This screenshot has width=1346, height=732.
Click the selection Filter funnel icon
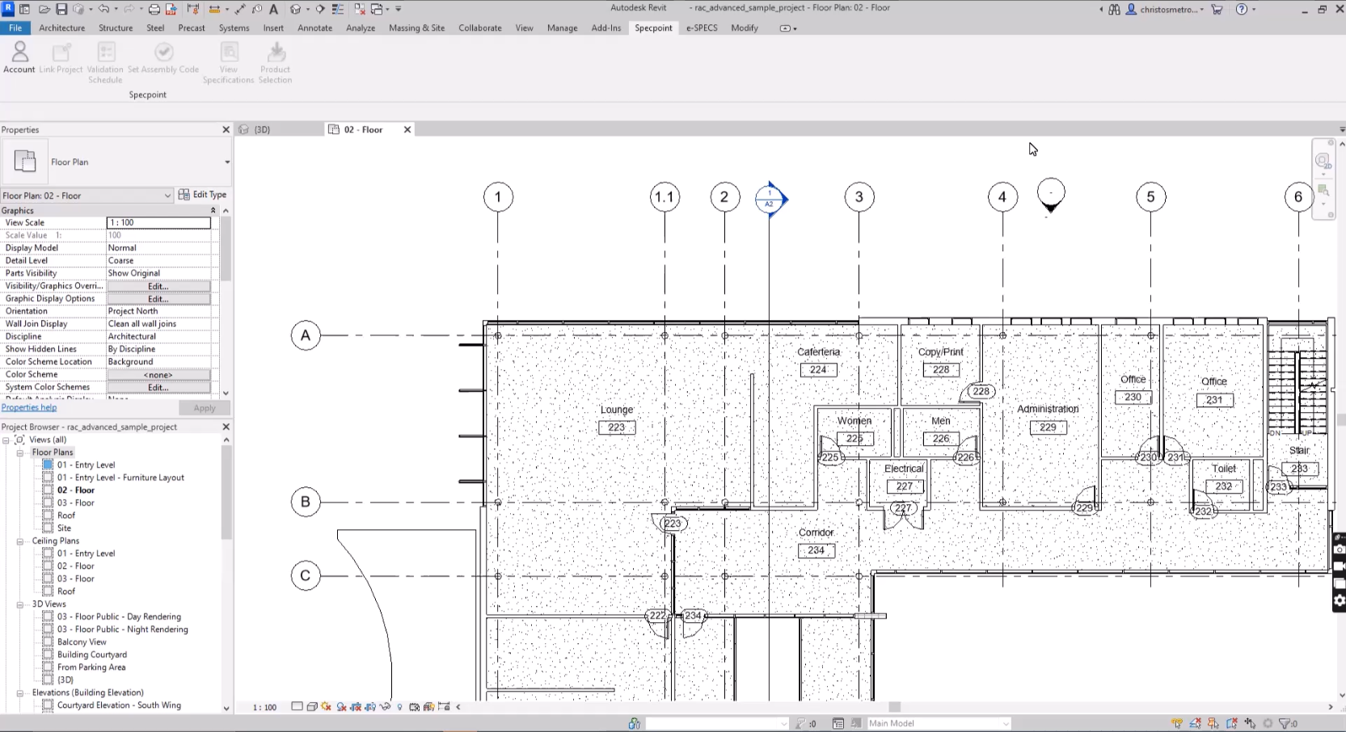(x=1285, y=723)
